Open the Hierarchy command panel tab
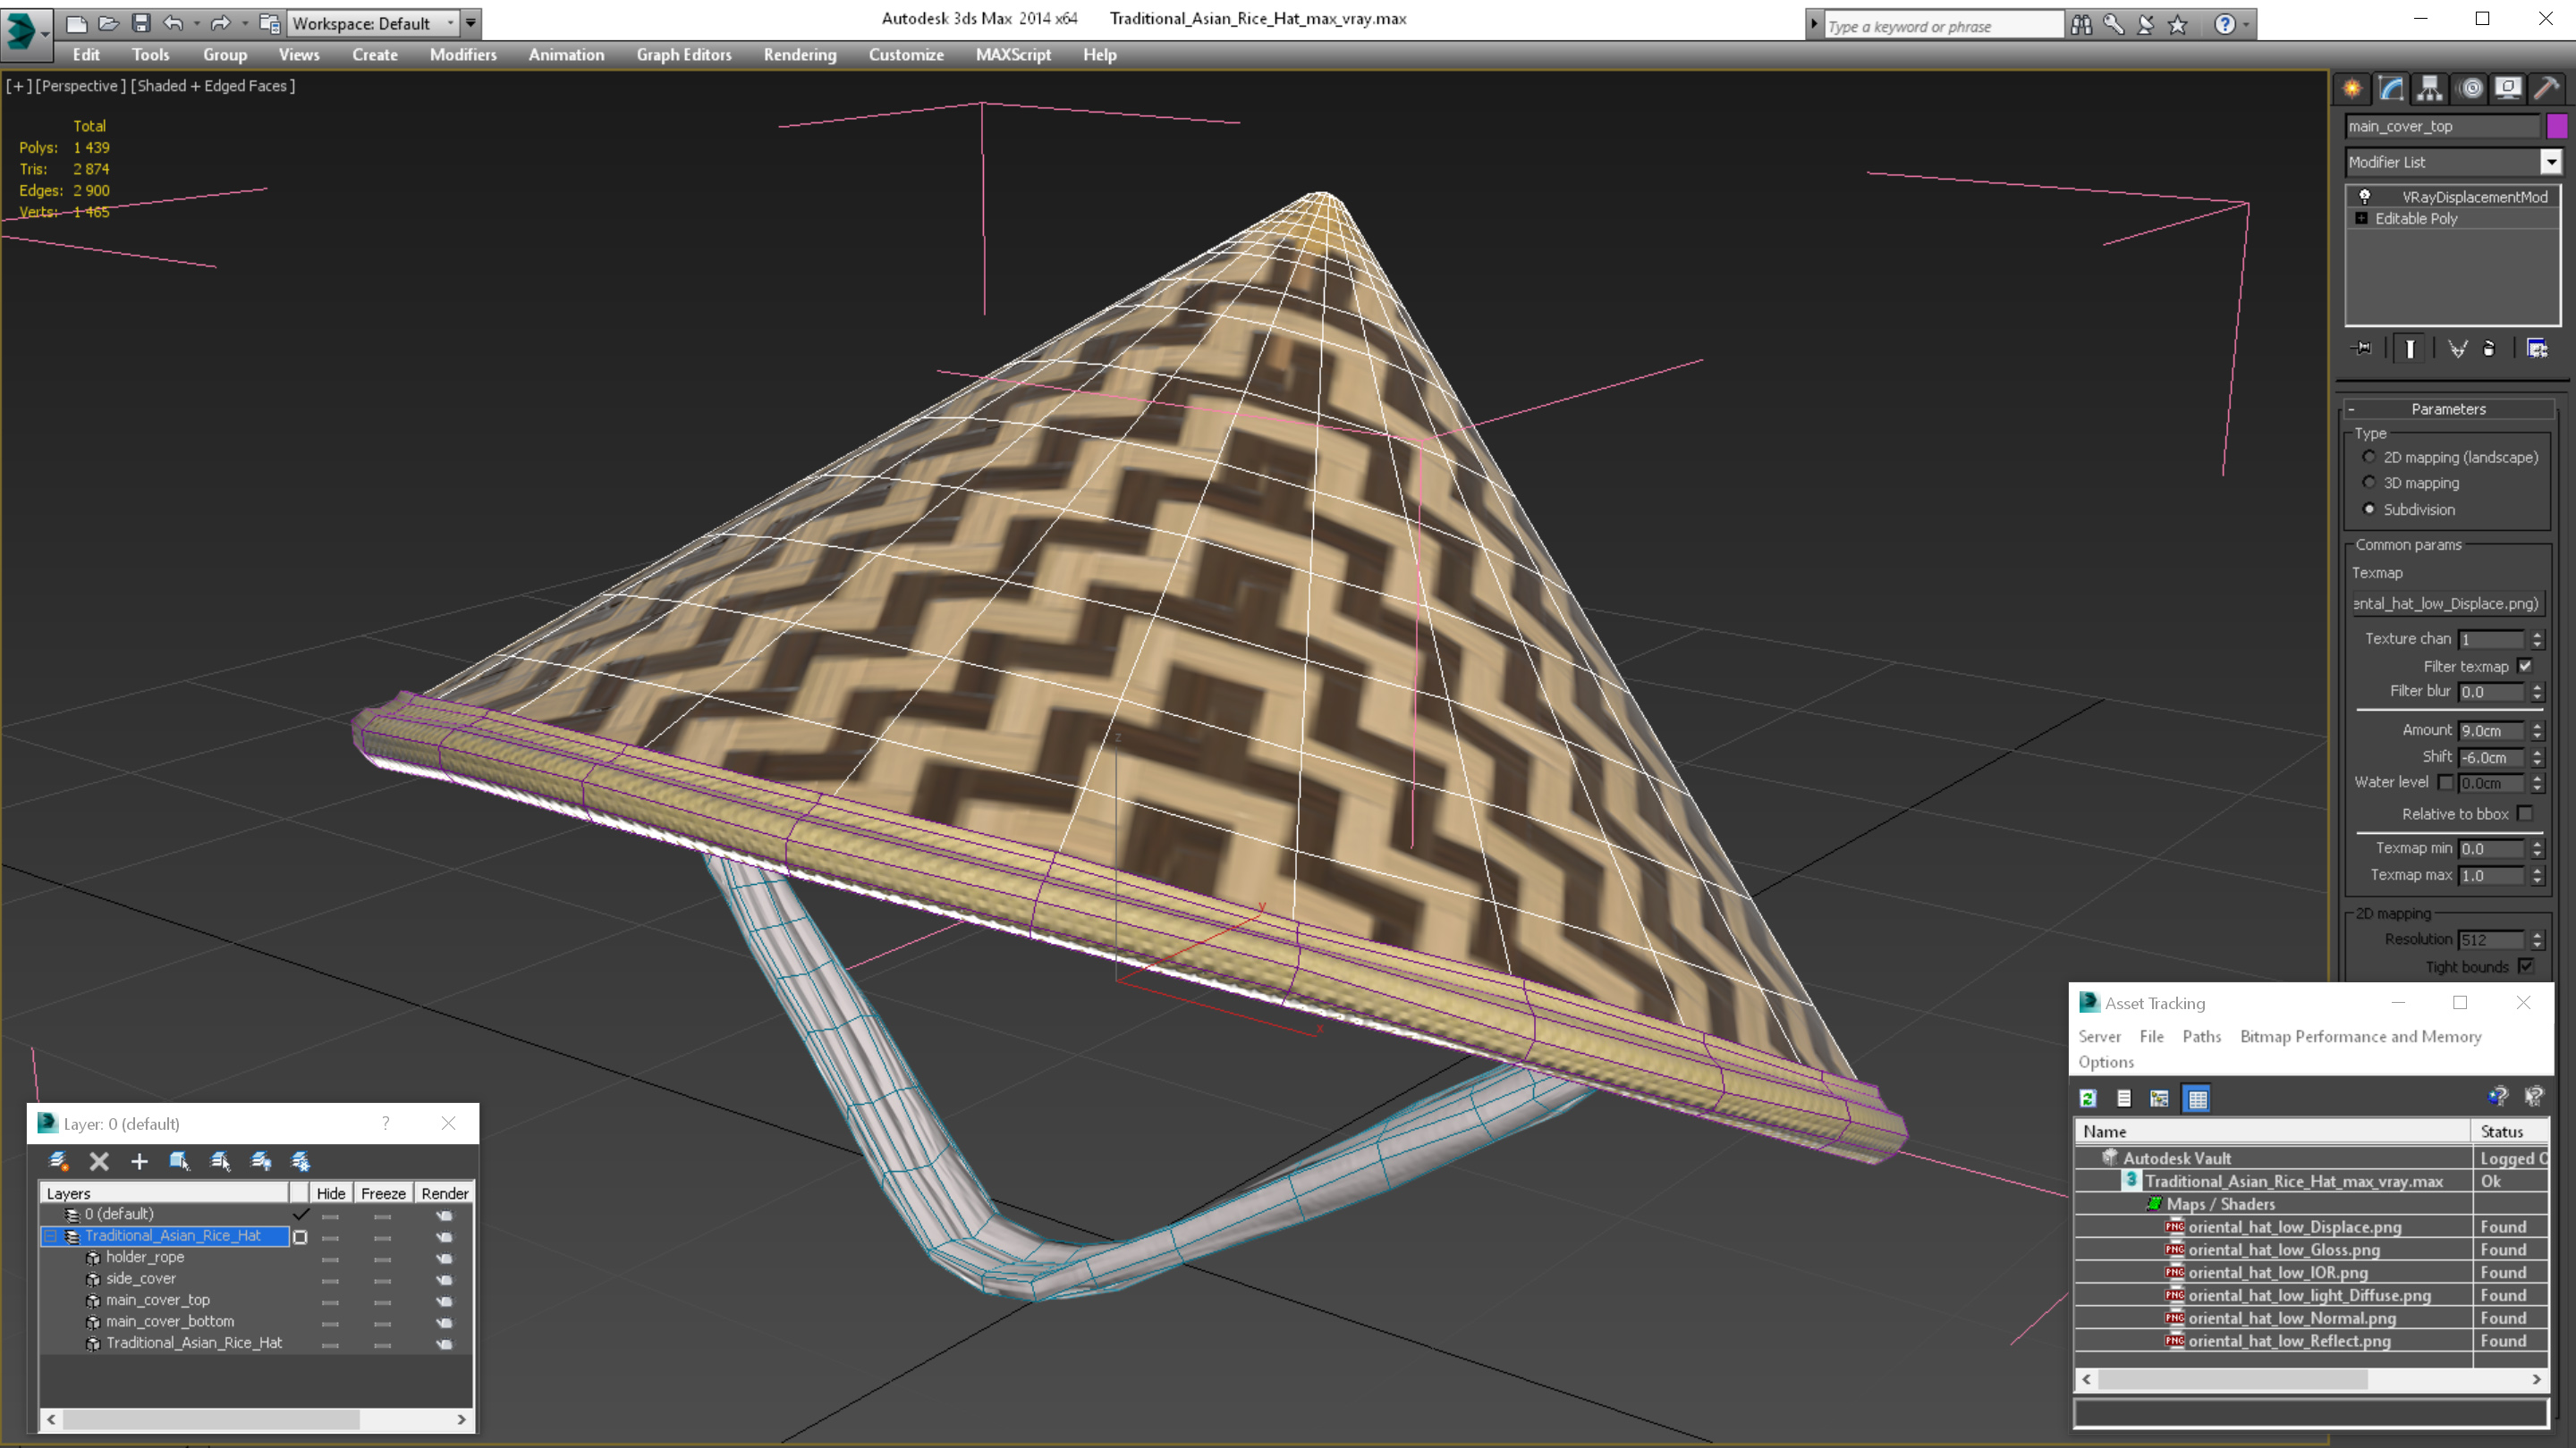This screenshot has height=1448, width=2576. click(x=2430, y=89)
